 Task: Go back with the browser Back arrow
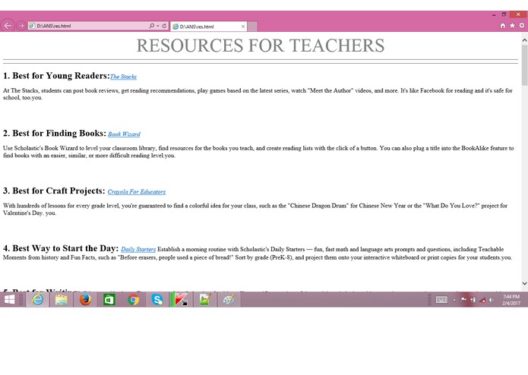click(8, 26)
